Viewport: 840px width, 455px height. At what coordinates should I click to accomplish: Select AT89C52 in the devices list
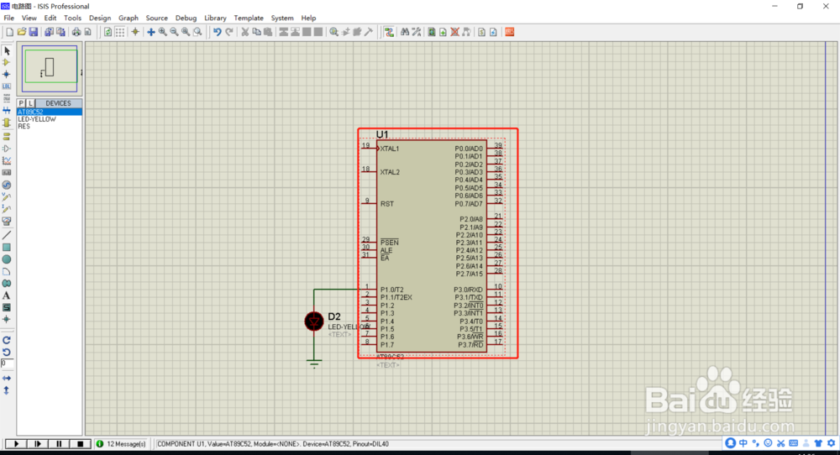point(50,112)
